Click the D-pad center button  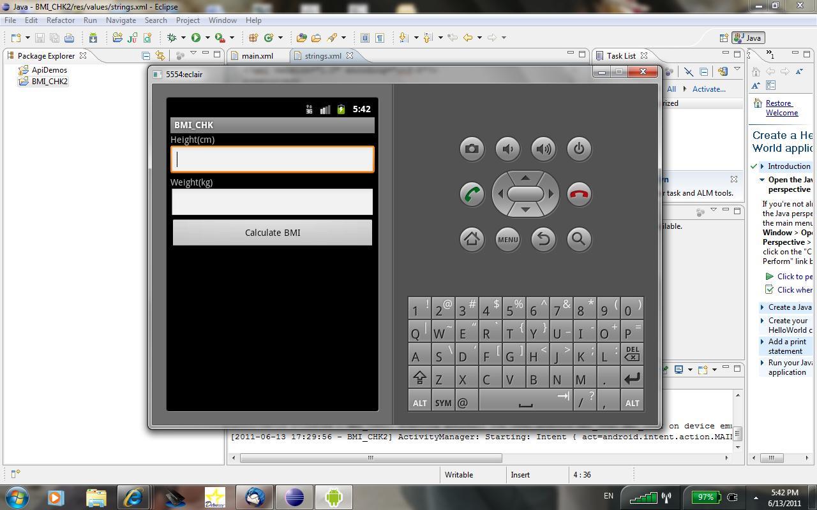(525, 194)
